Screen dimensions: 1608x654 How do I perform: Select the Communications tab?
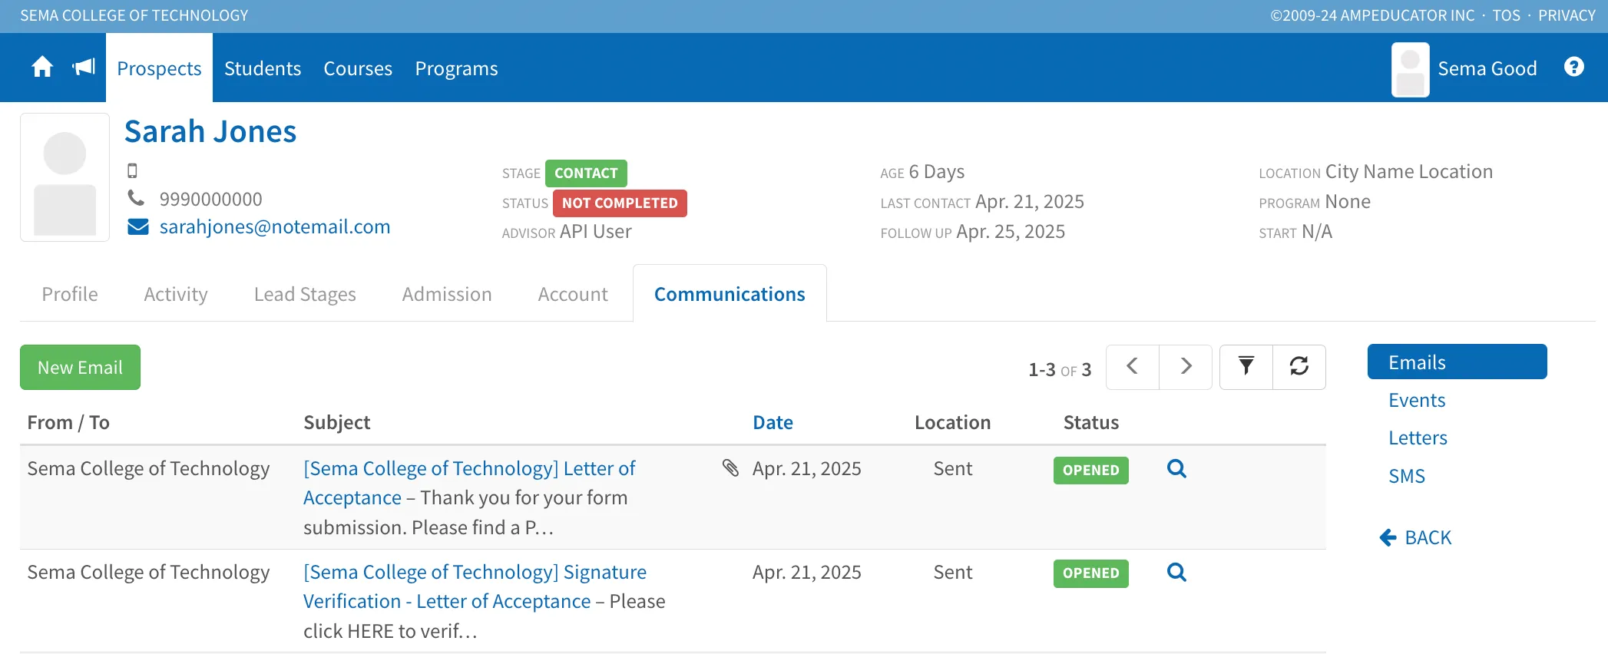pos(730,294)
